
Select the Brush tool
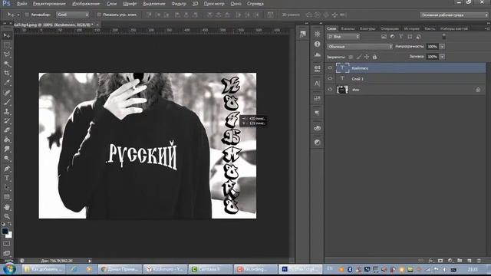click(x=7, y=102)
